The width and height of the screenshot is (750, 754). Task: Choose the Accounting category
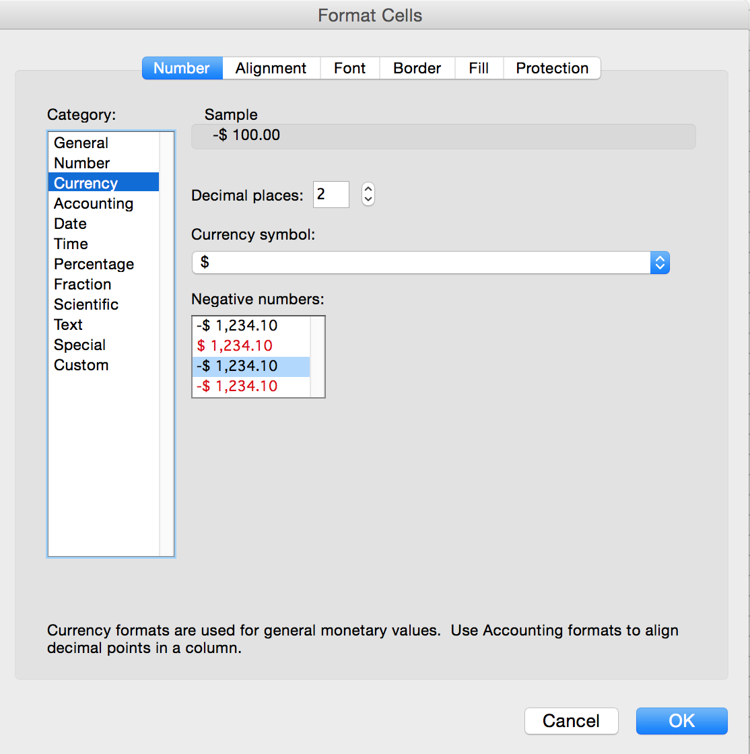click(104, 203)
